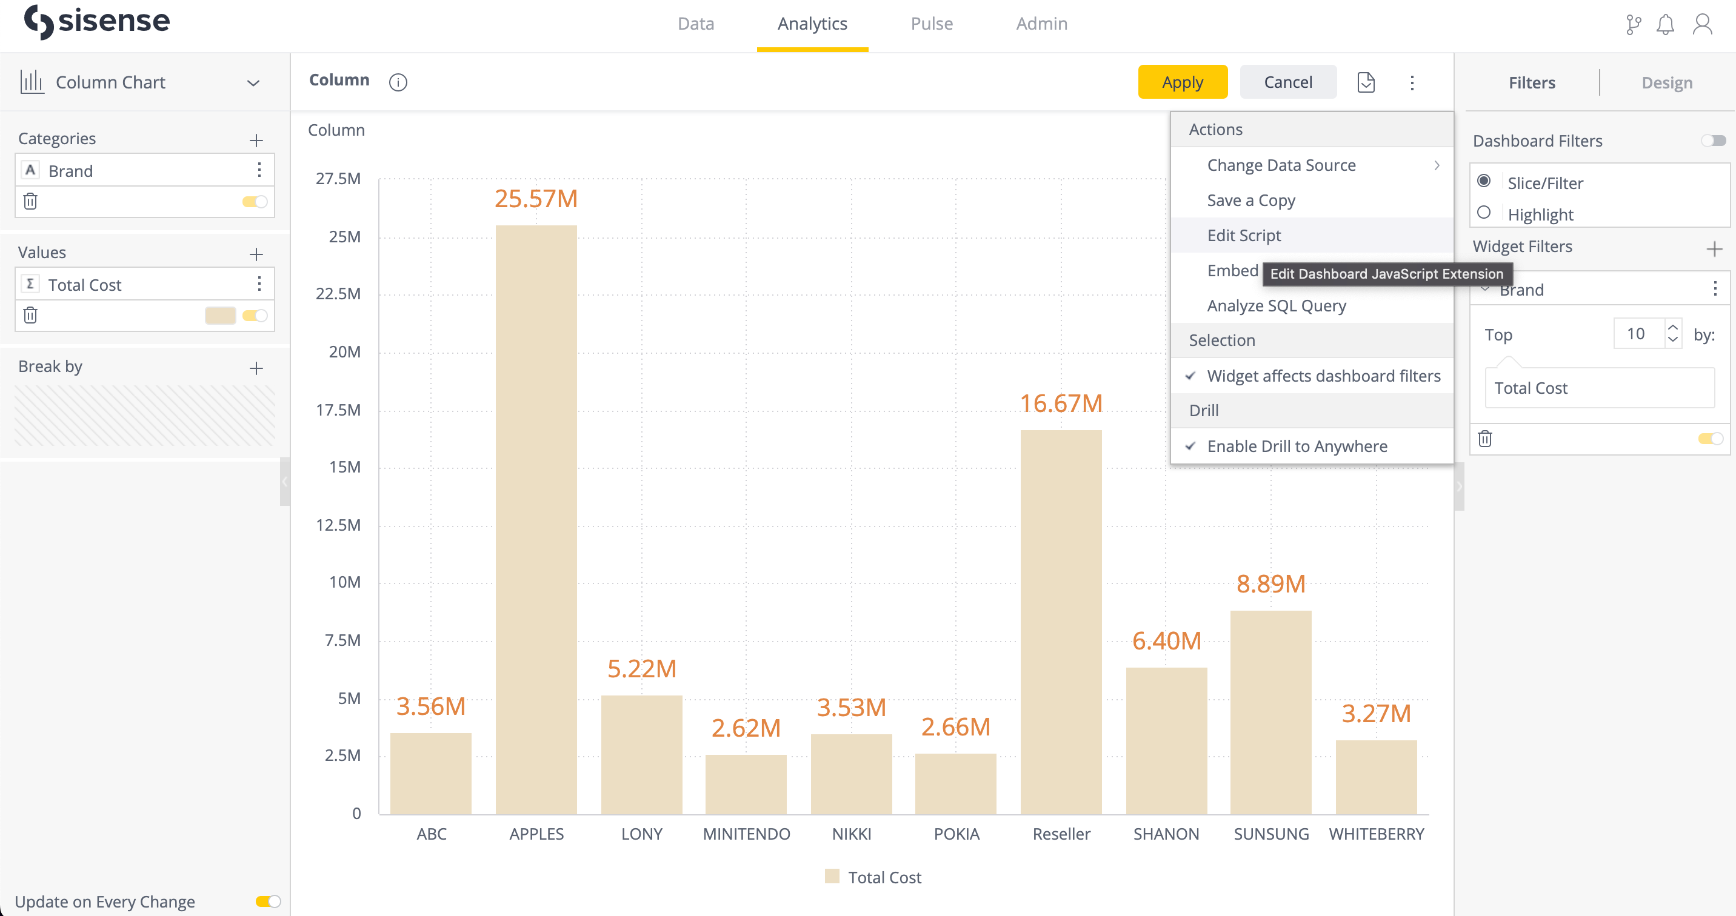Image resolution: width=1736 pixels, height=916 pixels.
Task: Select Edit Script from the actions menu
Action: click(1243, 235)
